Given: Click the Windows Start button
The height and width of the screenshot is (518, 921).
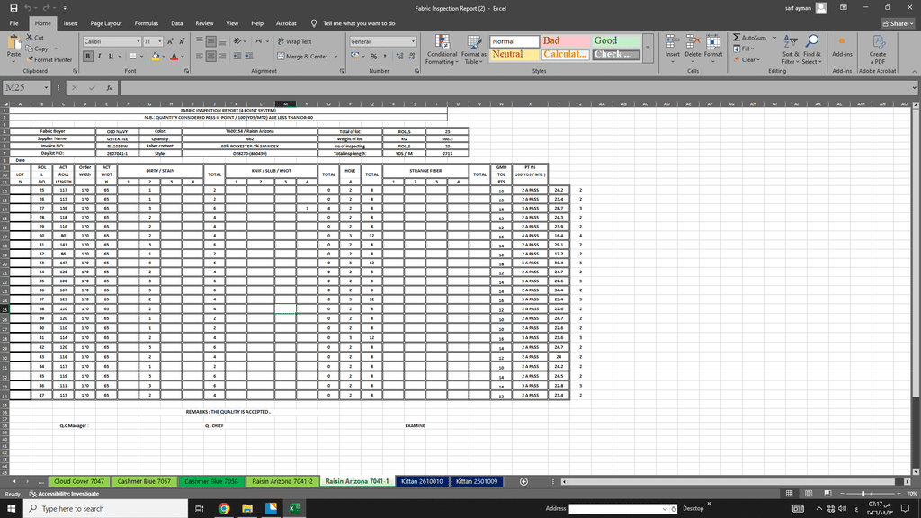Looking at the screenshot, I should click(11, 509).
